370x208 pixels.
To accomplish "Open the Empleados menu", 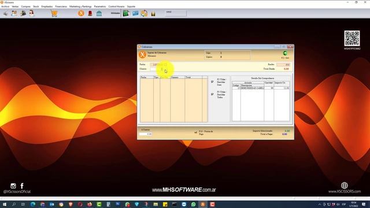I will [x=47, y=6].
